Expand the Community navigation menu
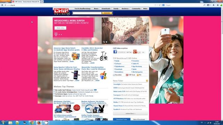 pyautogui.click(x=136, y=9)
